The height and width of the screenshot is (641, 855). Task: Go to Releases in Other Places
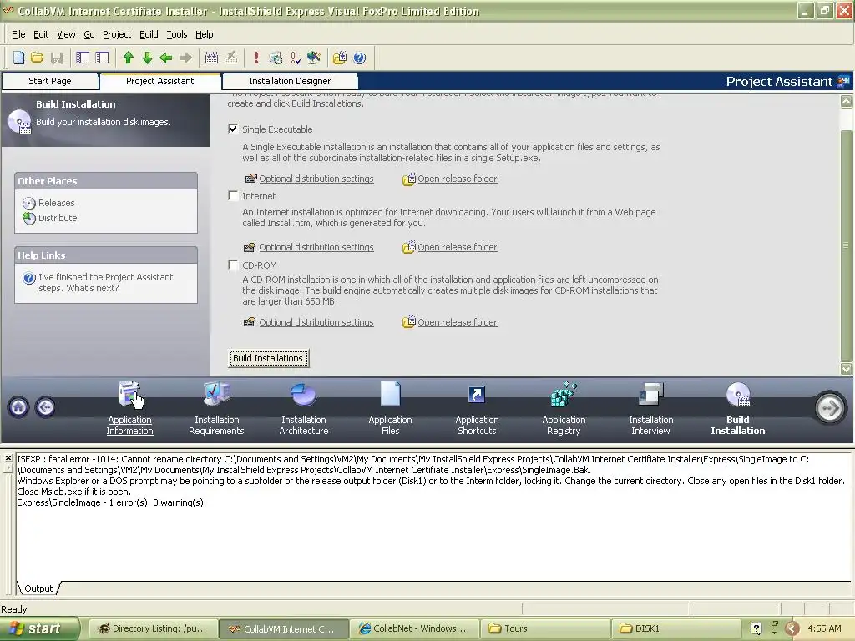point(56,203)
